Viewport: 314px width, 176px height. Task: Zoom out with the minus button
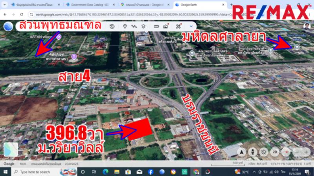297,152
